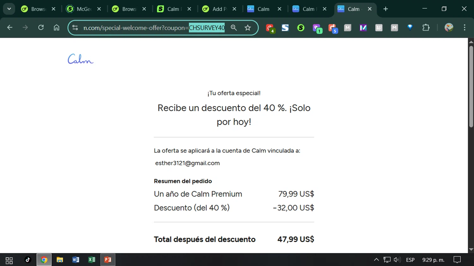Open the blue diamond extension
Image resolution: width=474 pixels, height=266 pixels.
(x=410, y=27)
